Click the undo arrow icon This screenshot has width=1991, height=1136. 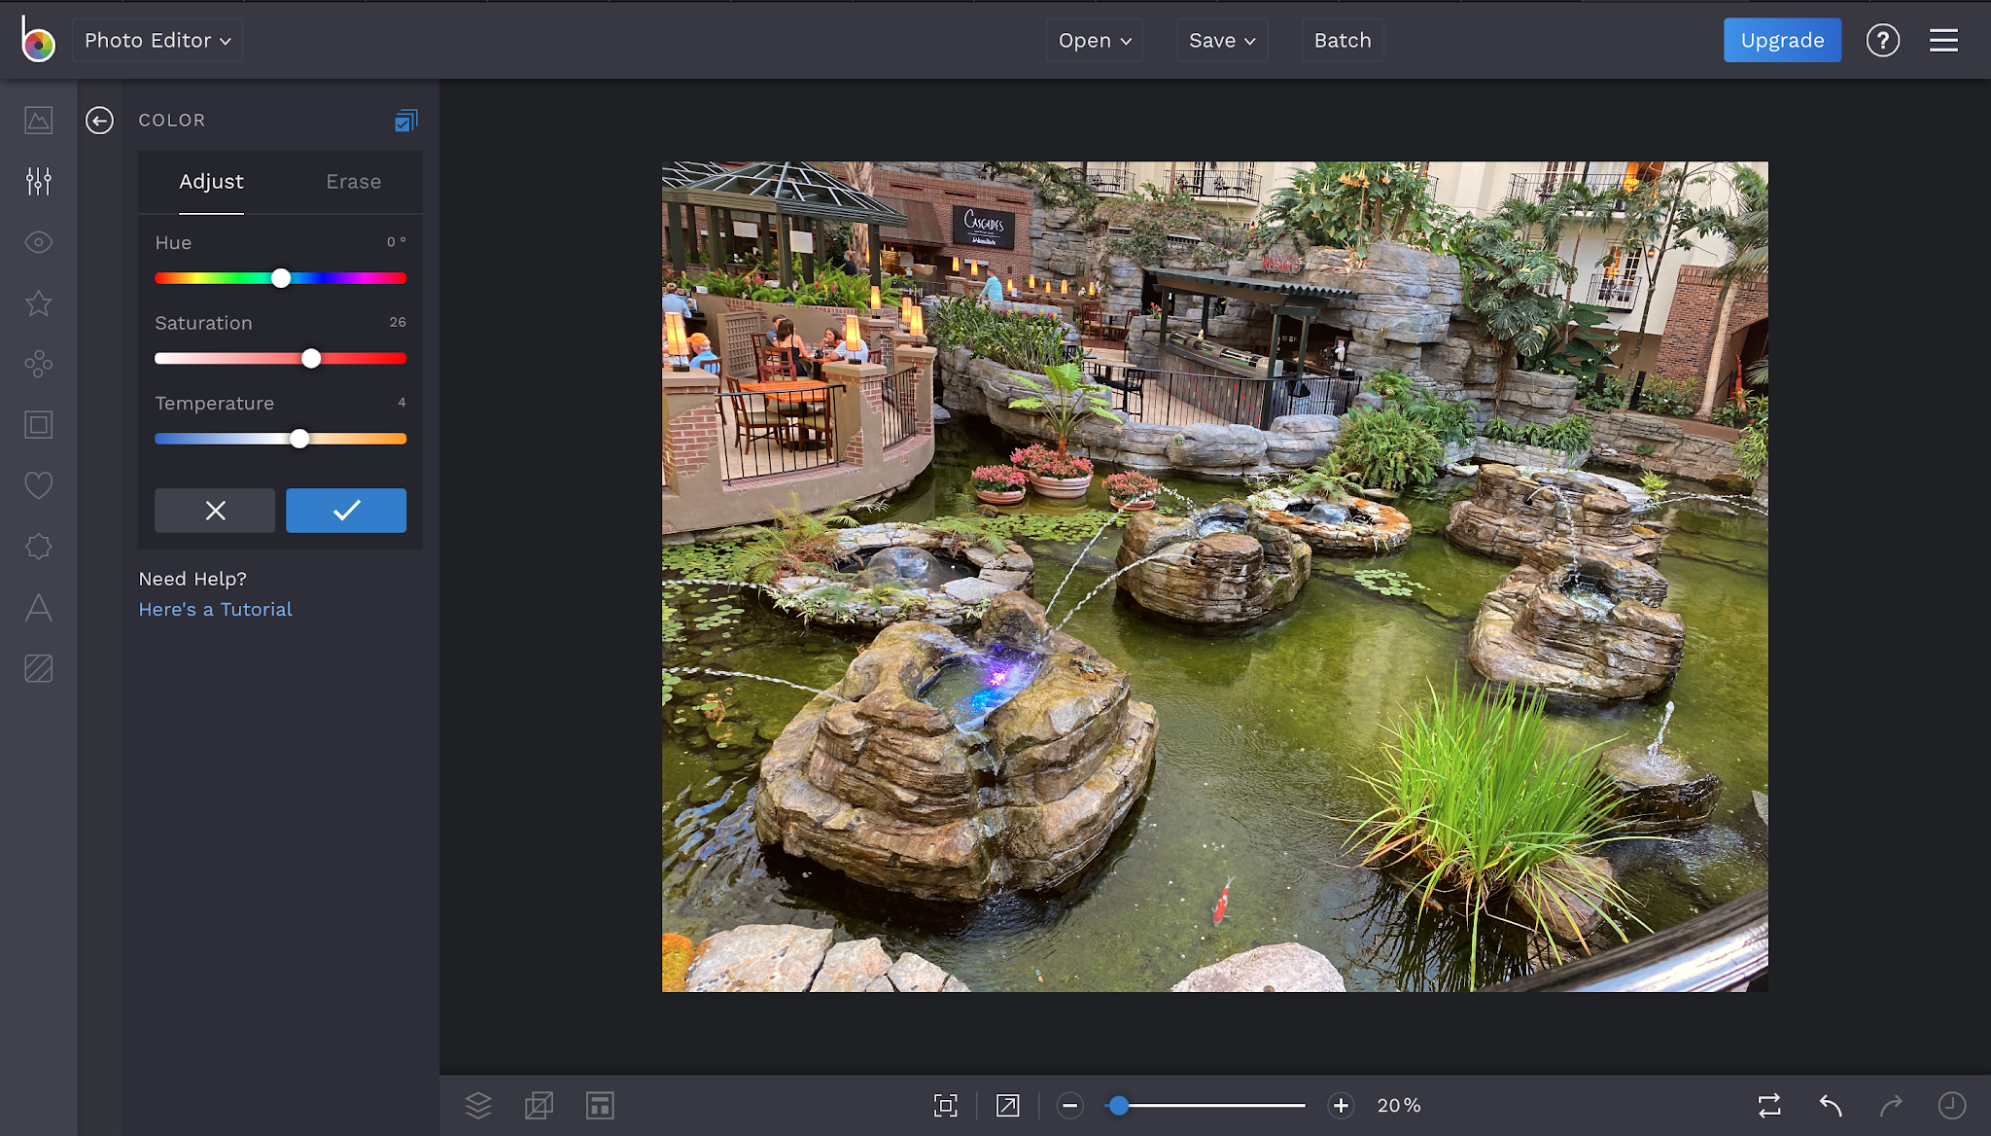coord(1830,1105)
